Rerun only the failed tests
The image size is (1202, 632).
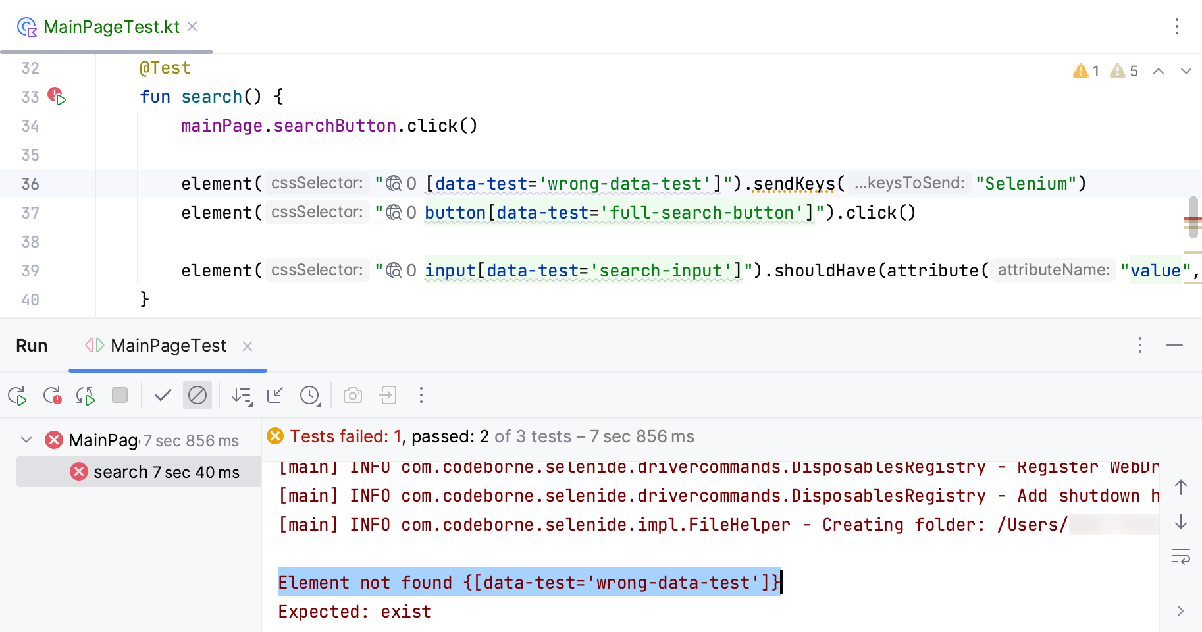coord(52,395)
